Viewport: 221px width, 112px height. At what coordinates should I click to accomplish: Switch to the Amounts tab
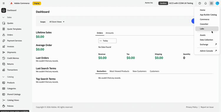tap(110, 33)
